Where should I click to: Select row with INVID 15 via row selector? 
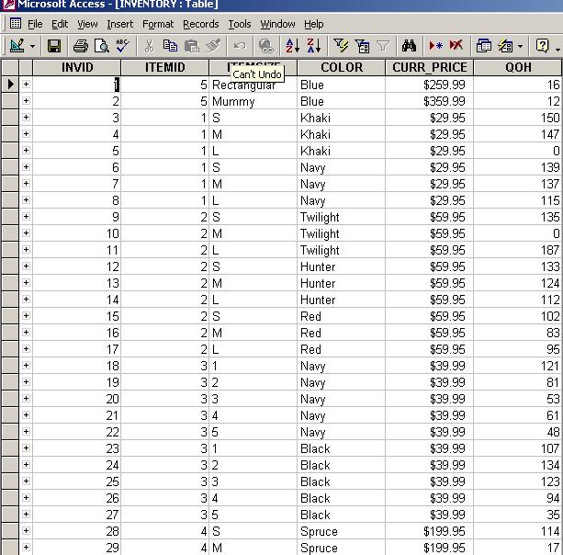click(x=10, y=316)
